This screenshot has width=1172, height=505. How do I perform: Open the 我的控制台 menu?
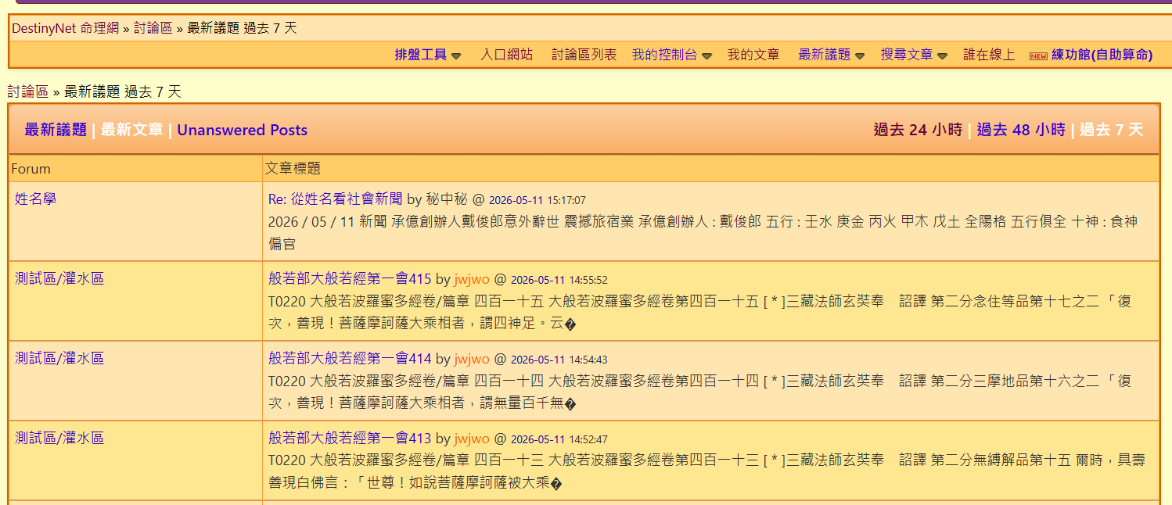664,55
